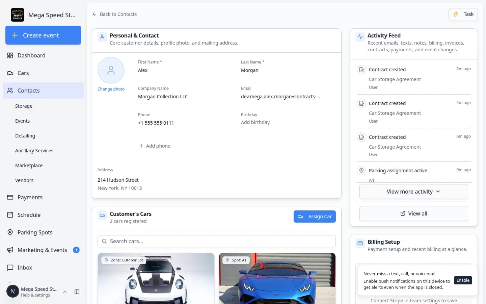Open the white Porsche car thumbnail
The height and width of the screenshot is (304, 486).
pyautogui.click(x=156, y=278)
